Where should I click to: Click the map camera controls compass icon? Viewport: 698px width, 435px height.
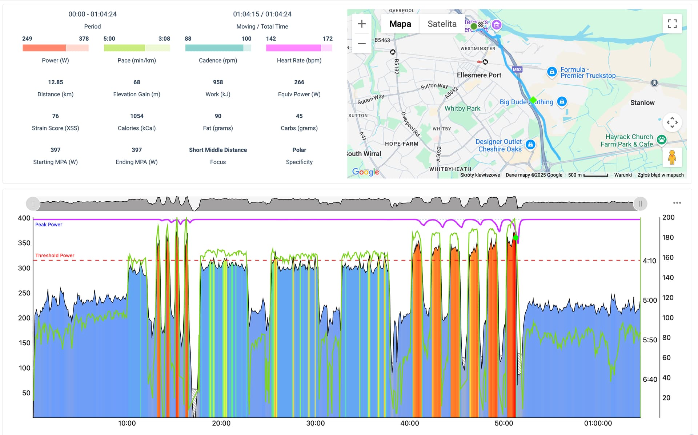click(672, 122)
